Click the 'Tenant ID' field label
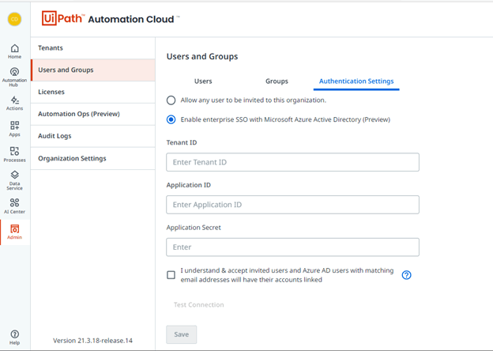The image size is (493, 351). [182, 143]
